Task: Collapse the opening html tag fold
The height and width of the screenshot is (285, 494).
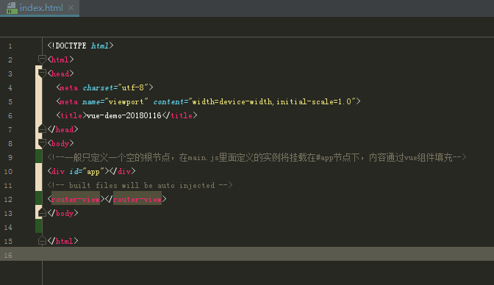Action: pos(42,59)
